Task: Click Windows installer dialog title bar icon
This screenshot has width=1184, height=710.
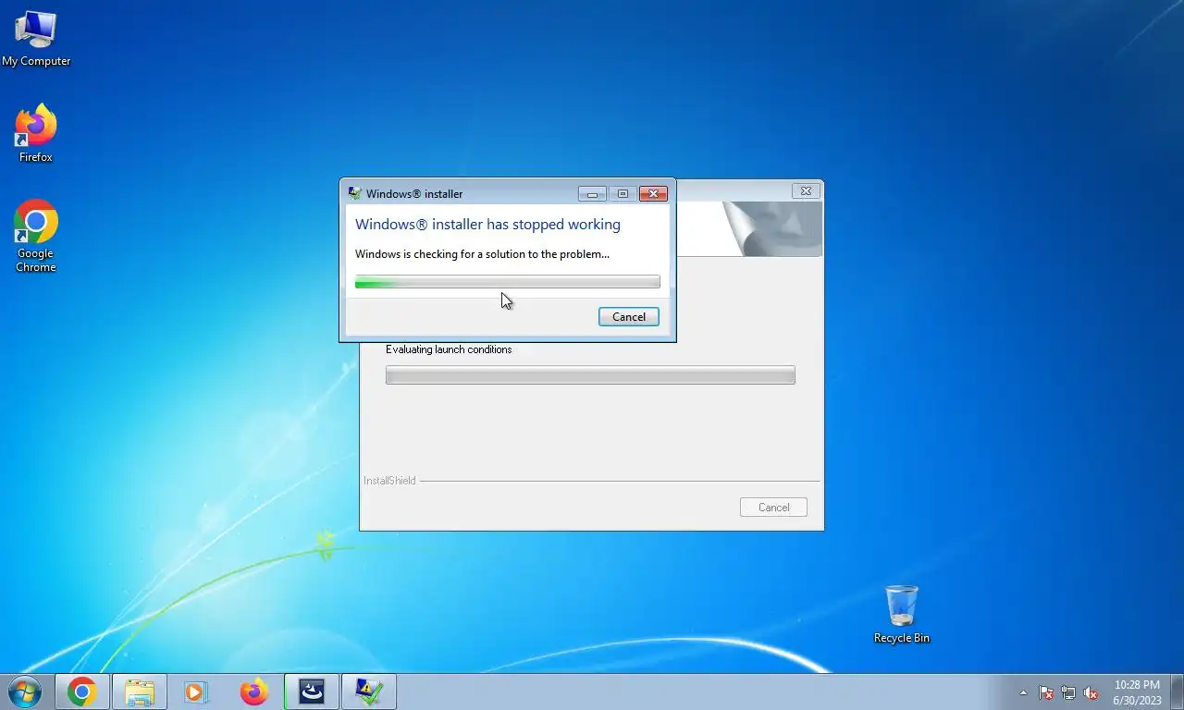Action: point(354,193)
